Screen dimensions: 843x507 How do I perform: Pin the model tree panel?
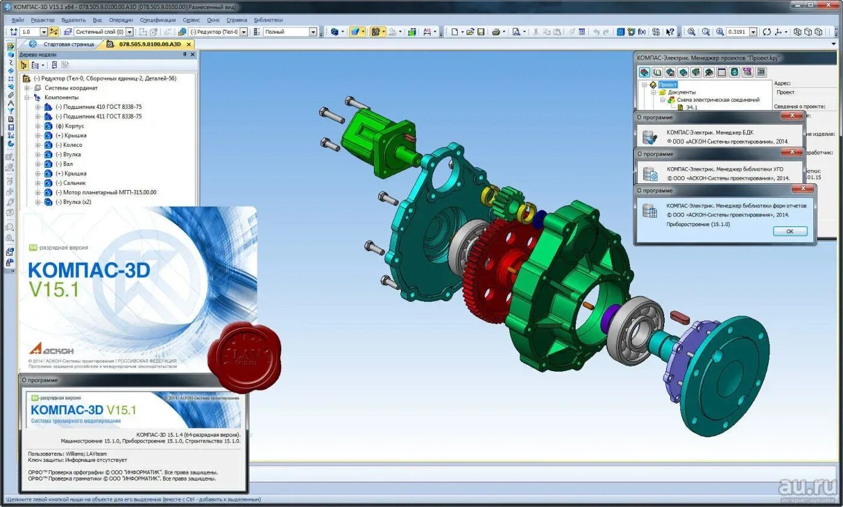coord(185,55)
